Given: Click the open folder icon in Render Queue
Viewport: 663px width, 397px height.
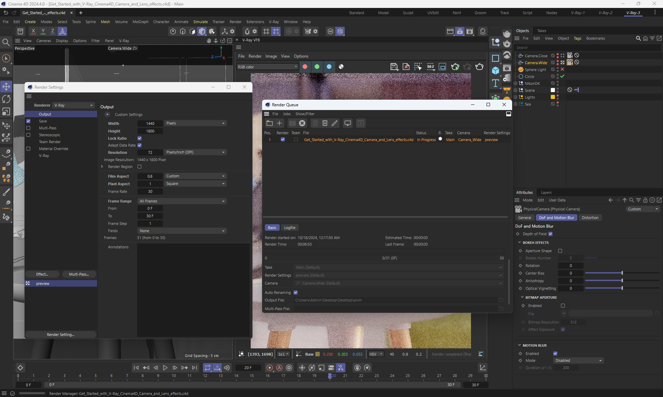Looking at the screenshot, I should pyautogui.click(x=270, y=123).
